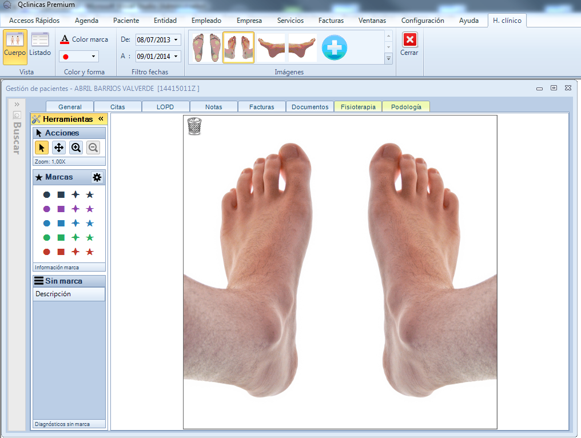Click the zoom in magnifier
Viewport: 581px width, 438px height.
point(75,148)
